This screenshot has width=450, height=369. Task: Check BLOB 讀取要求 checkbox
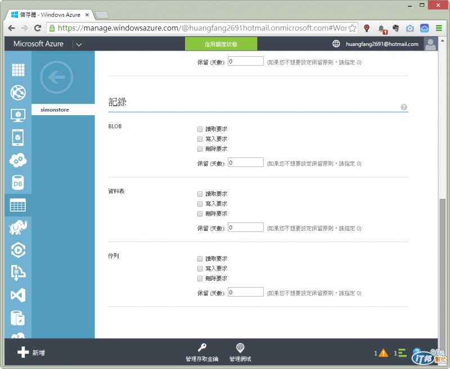[200, 129]
